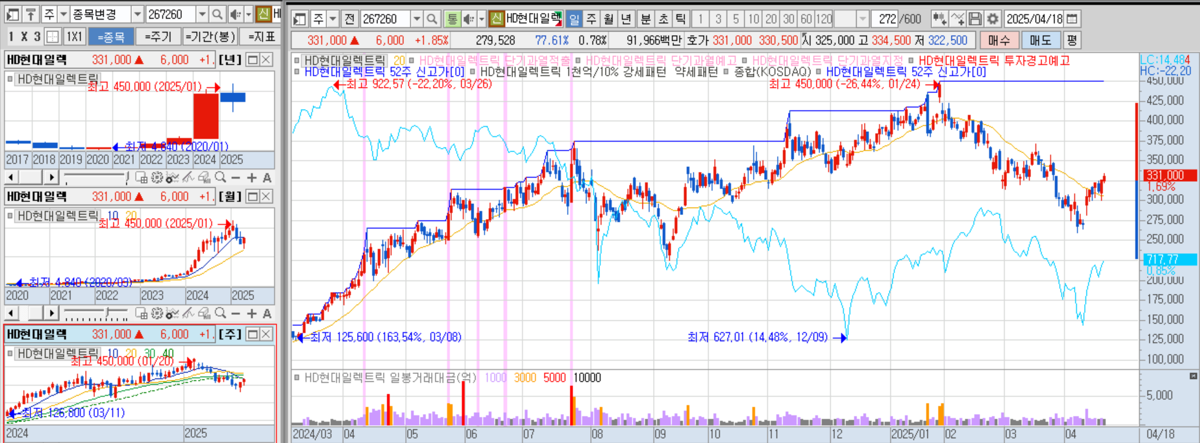Select the tick 틱 period button
The width and height of the screenshot is (1200, 443).
coord(680,19)
